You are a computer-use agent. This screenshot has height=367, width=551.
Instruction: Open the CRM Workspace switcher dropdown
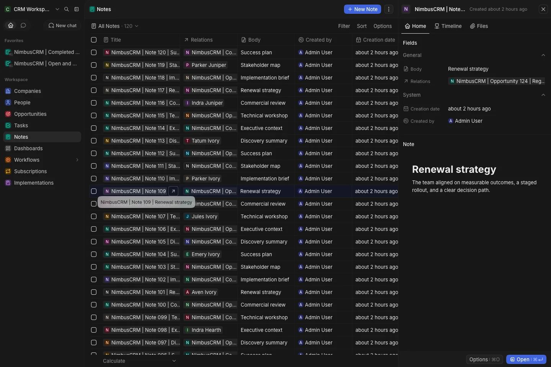(x=32, y=9)
